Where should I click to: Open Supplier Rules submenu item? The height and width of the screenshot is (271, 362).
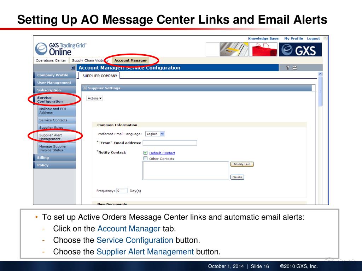57,127
